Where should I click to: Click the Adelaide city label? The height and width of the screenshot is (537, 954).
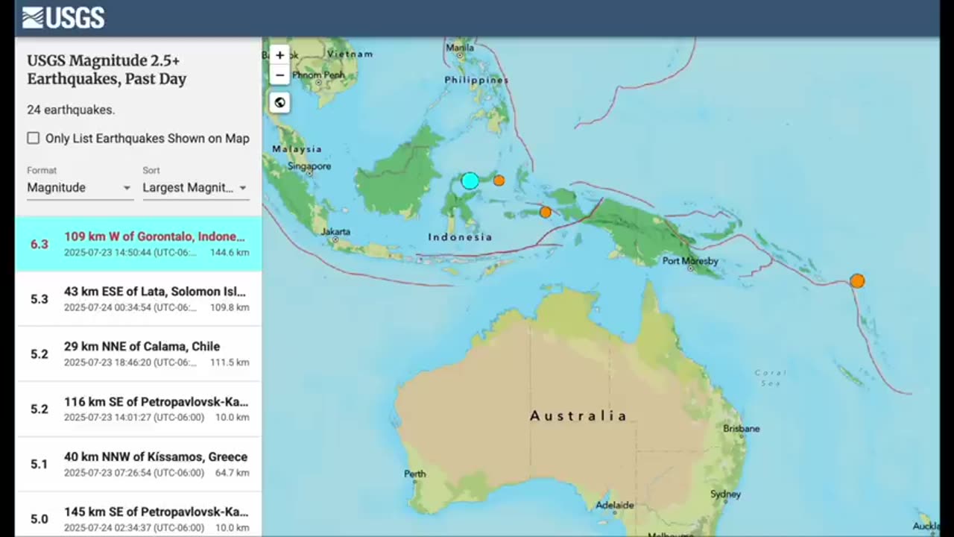[x=615, y=505]
